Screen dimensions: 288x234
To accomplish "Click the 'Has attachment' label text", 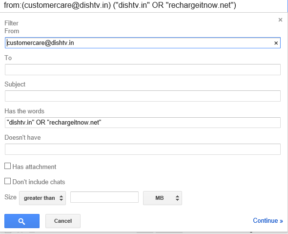I will pos(34,167).
